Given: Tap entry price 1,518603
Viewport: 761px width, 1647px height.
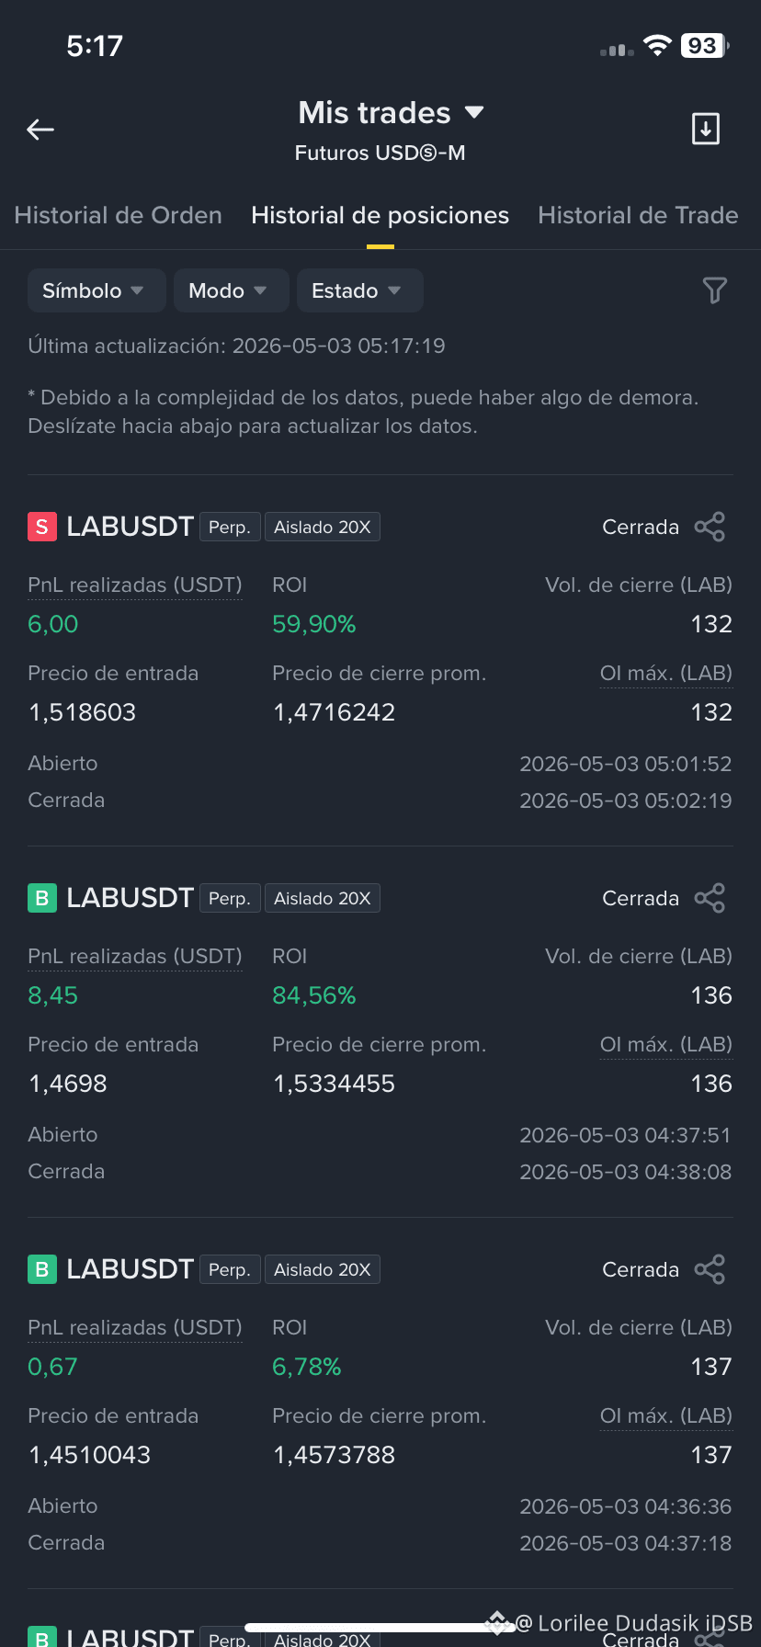Looking at the screenshot, I should tap(82, 712).
